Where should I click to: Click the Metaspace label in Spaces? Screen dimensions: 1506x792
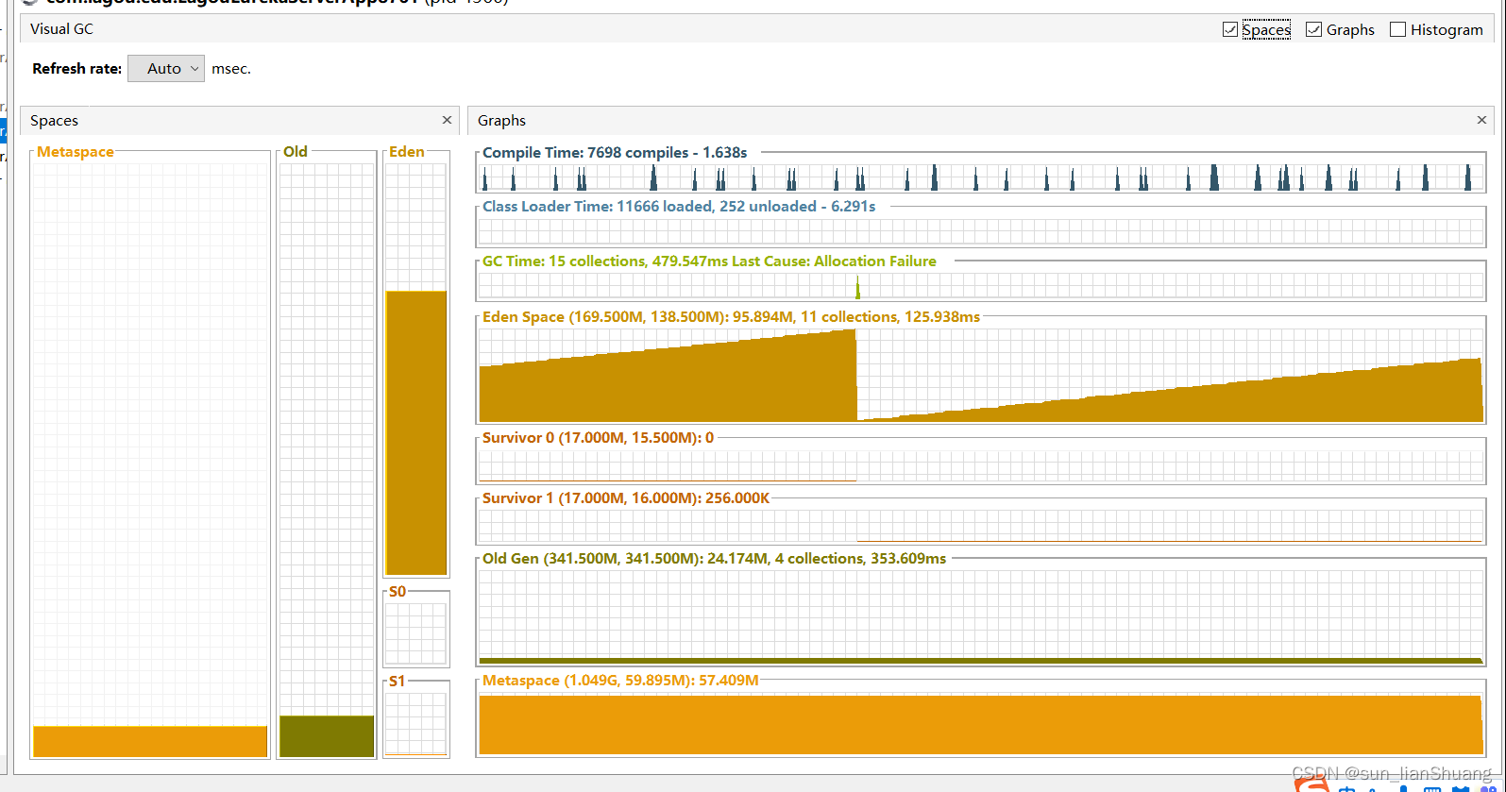76,151
